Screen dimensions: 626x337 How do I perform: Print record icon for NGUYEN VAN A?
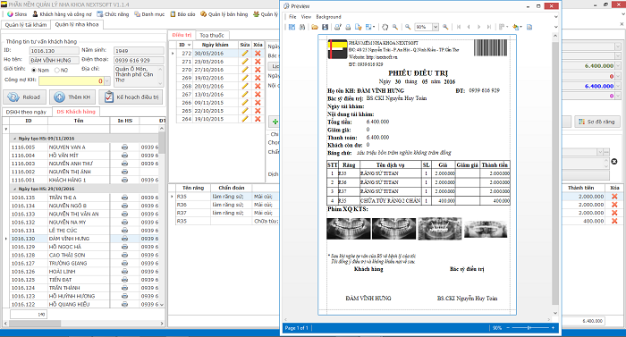pyautogui.click(x=124, y=147)
